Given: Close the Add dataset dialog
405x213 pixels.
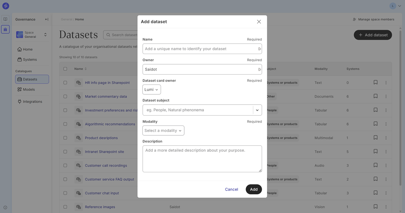Looking at the screenshot, I should coord(259,22).
